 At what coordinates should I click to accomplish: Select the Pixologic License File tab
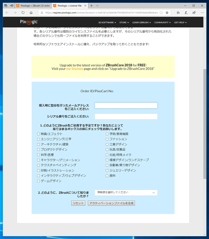(x=70, y=6)
